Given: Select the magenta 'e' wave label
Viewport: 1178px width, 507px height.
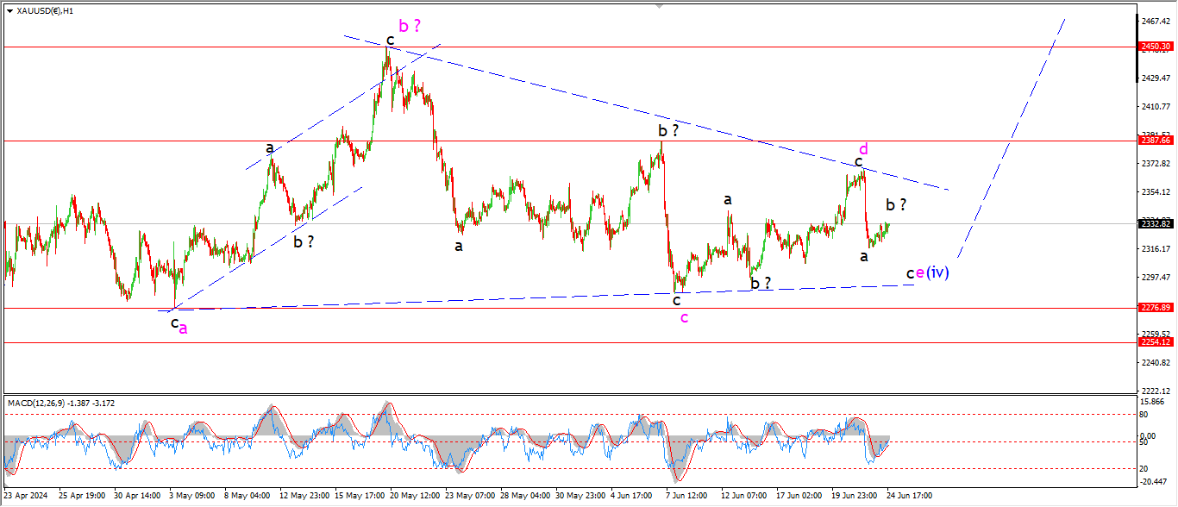Looking at the screenshot, I should [920, 273].
